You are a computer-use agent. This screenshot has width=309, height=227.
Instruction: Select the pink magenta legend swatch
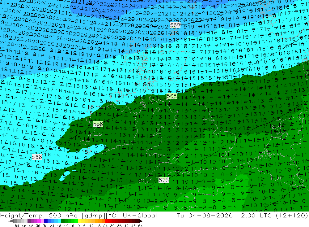39,221
